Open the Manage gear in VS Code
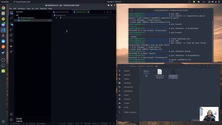The width and height of the screenshot is (222, 125). (x=11, y=119)
